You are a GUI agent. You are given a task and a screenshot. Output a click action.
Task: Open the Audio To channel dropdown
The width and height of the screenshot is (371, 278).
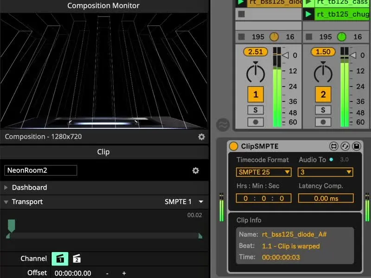(x=325, y=172)
